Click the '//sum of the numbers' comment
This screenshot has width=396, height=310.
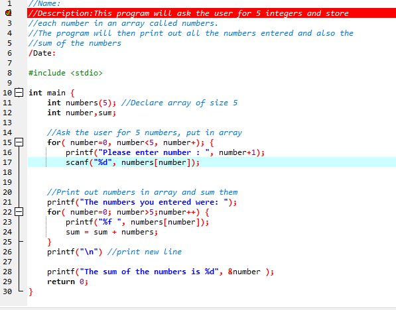[75, 43]
